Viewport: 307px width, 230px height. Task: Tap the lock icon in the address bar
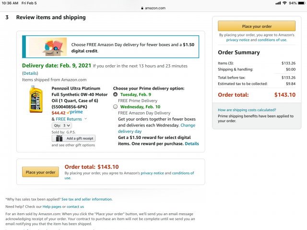coord(142,8)
